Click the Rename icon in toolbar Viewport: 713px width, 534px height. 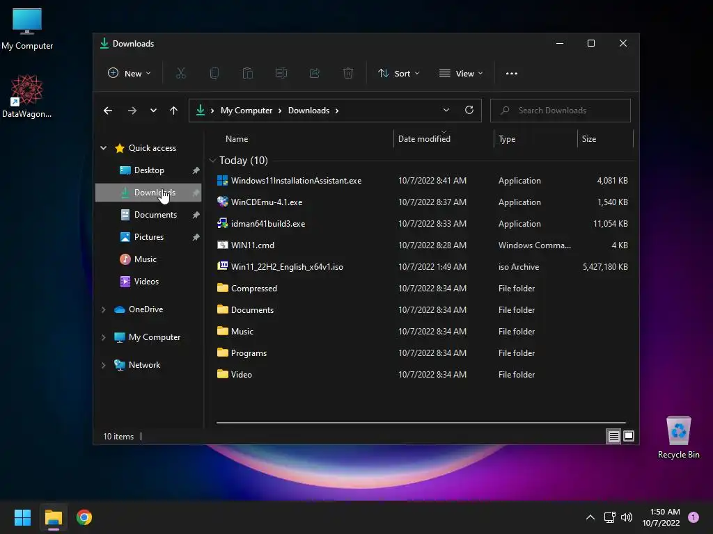pyautogui.click(x=281, y=73)
